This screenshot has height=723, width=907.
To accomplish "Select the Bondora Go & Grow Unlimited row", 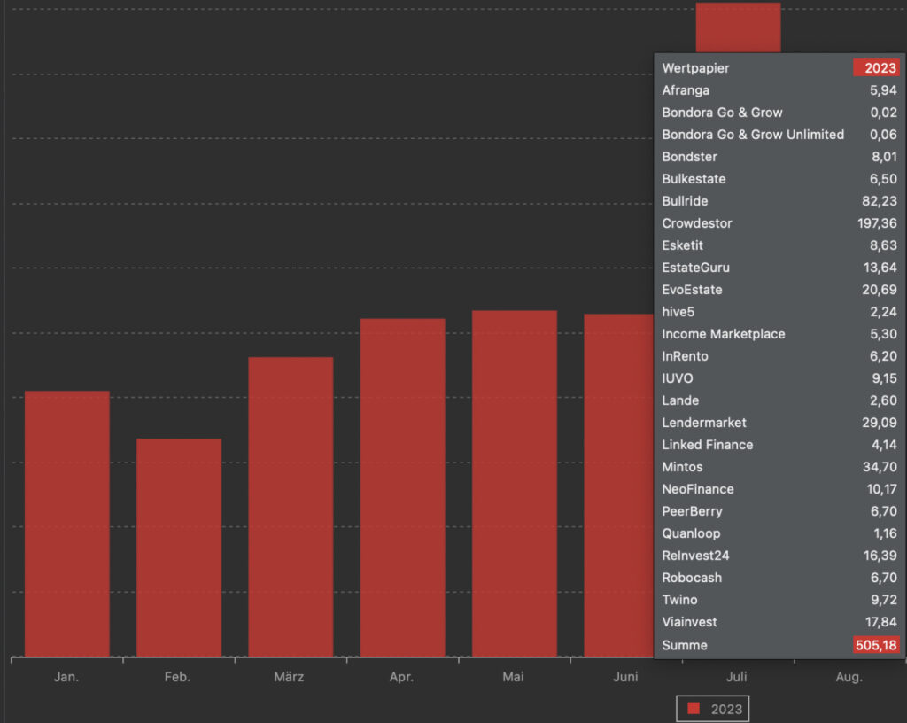I will (x=779, y=135).
